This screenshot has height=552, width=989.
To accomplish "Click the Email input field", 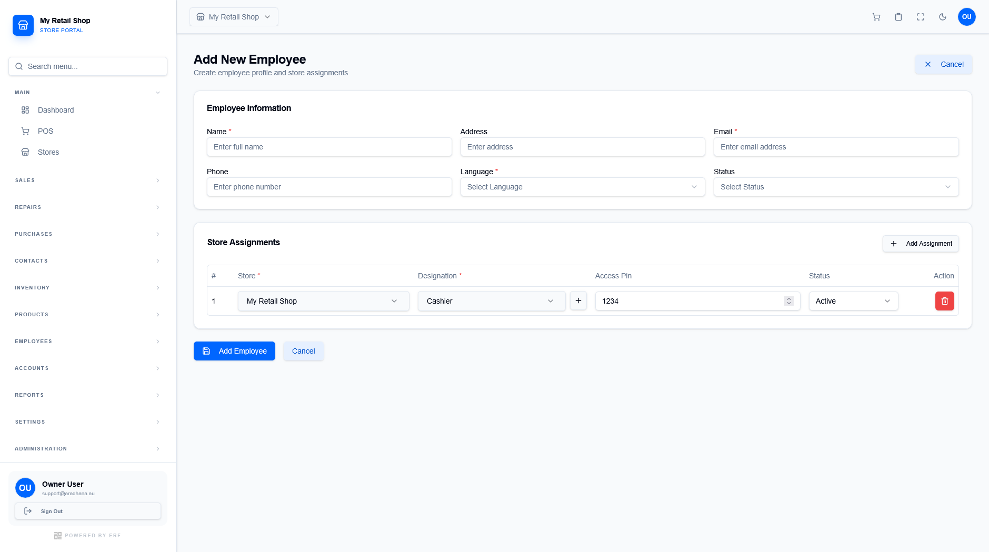I will tap(836, 147).
